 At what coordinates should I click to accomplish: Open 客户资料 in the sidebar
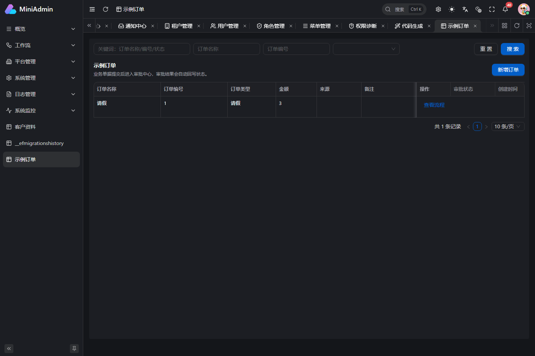pos(41,127)
